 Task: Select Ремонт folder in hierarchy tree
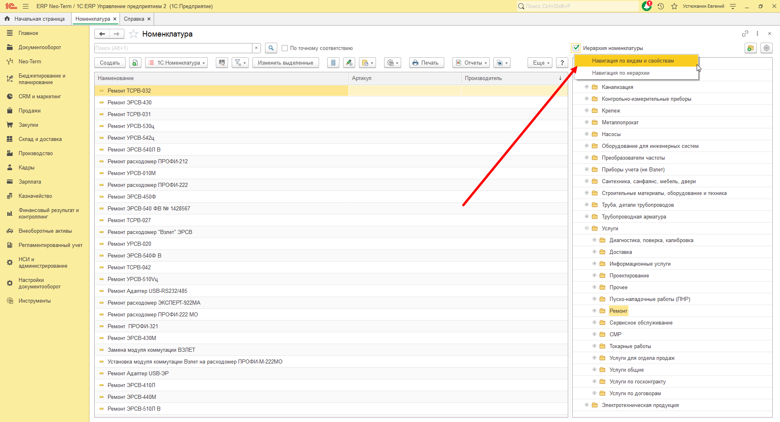pyautogui.click(x=618, y=311)
